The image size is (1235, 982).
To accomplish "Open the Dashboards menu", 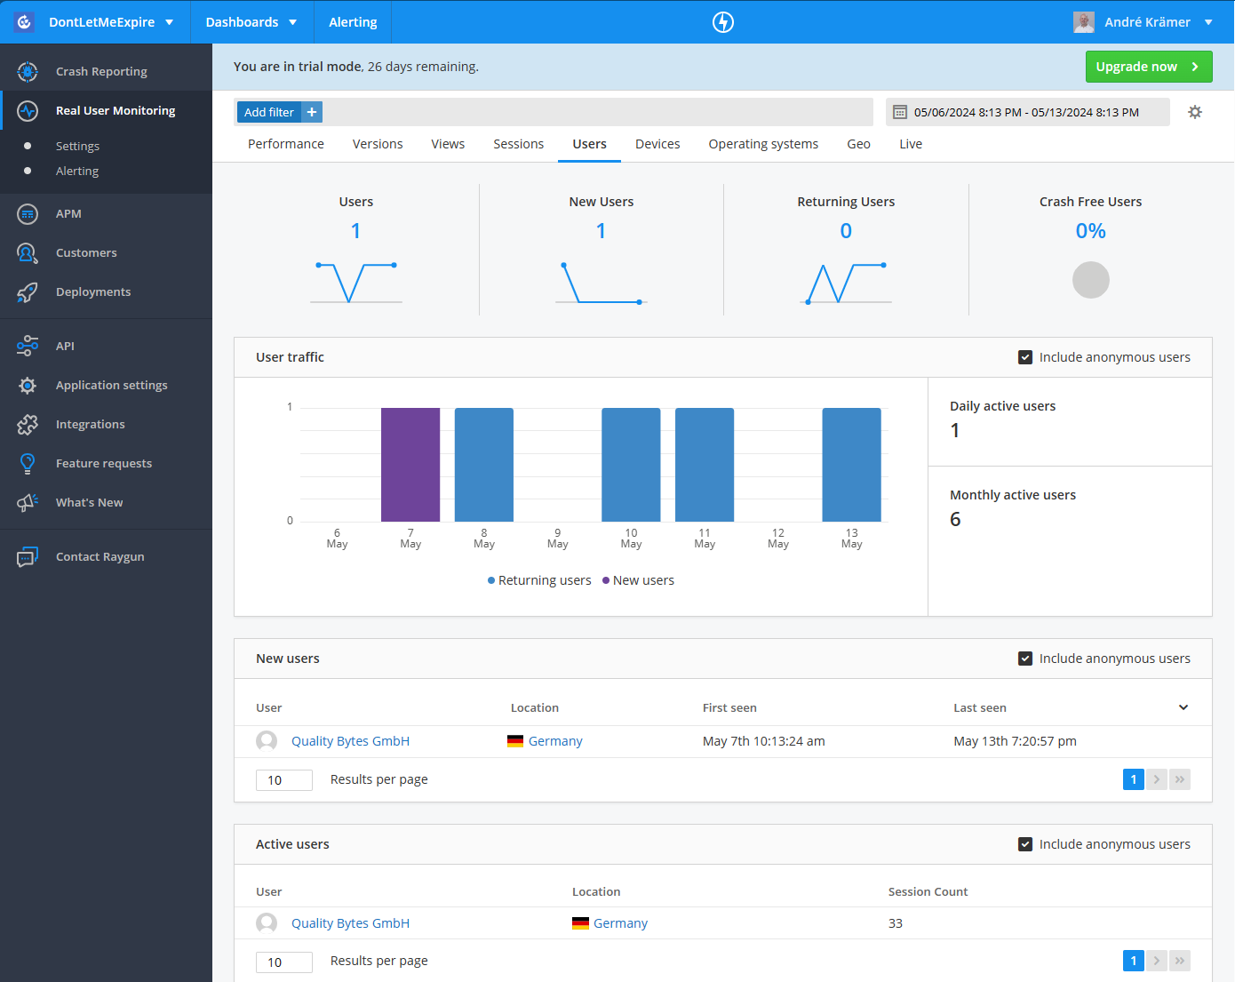I will coord(252,21).
